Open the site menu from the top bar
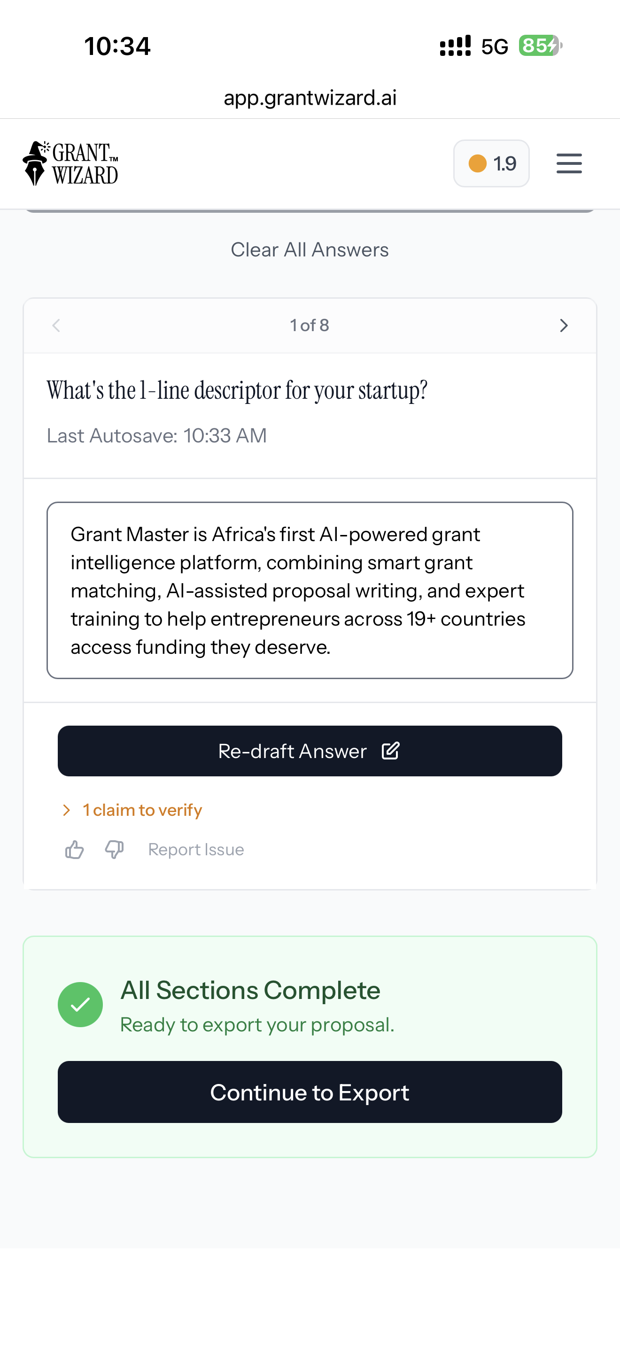Viewport: 620px width, 1347px height. [569, 163]
